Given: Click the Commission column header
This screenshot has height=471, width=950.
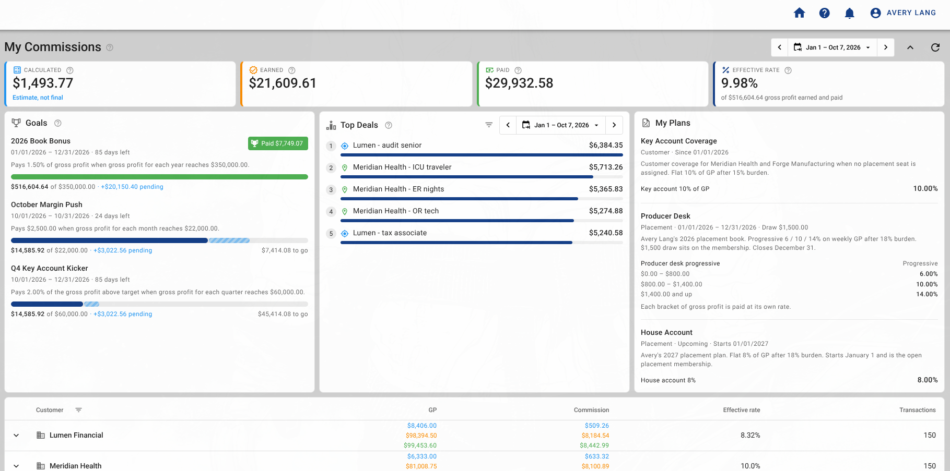Looking at the screenshot, I should tap(591, 410).
